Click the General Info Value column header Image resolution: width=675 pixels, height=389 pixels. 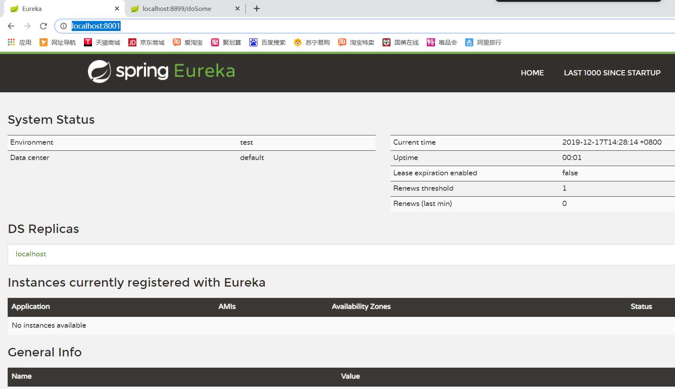pos(350,376)
